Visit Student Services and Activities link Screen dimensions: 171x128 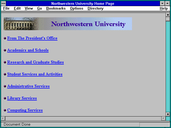[35, 74]
